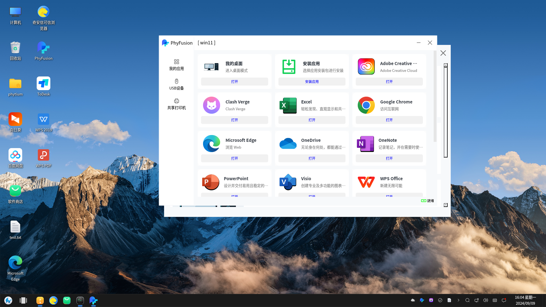Click the Adobe Creative Cloud icon
The height and width of the screenshot is (307, 546).
(366, 67)
